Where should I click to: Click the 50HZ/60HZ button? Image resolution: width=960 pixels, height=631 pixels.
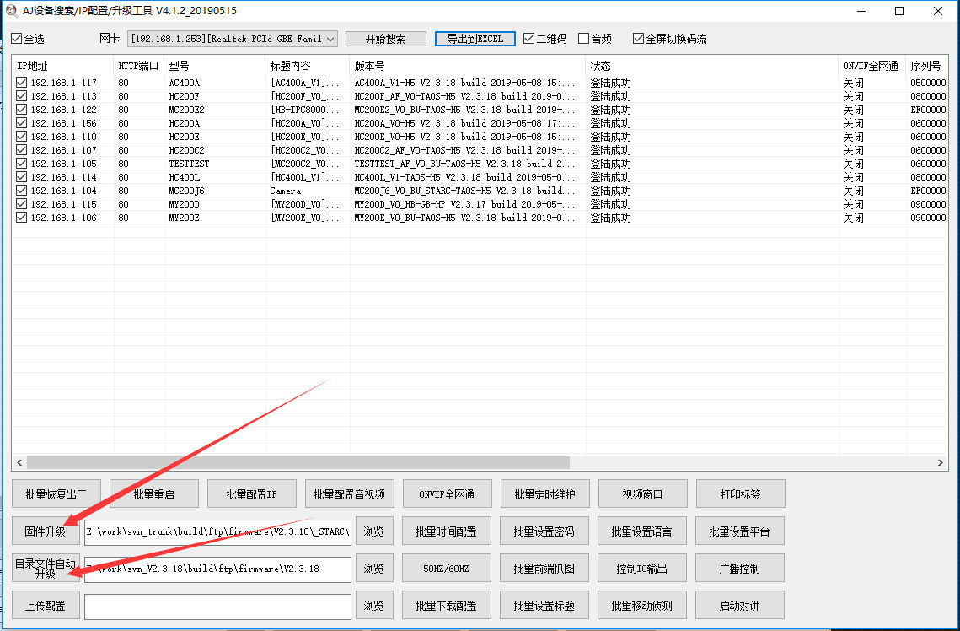point(447,568)
